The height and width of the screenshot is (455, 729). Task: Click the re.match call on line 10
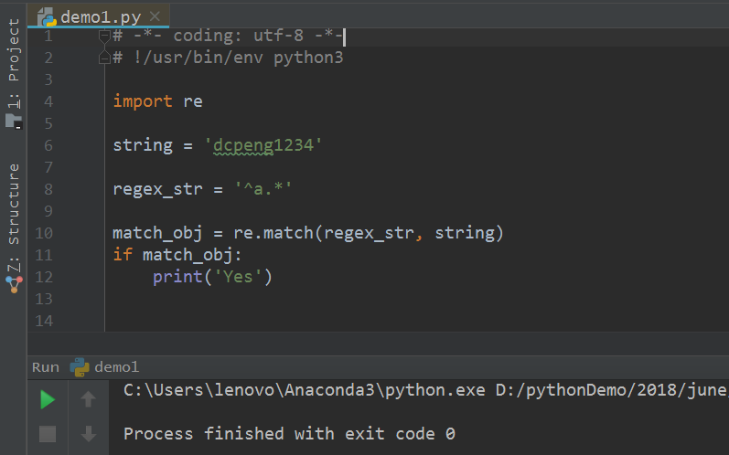tap(369, 233)
